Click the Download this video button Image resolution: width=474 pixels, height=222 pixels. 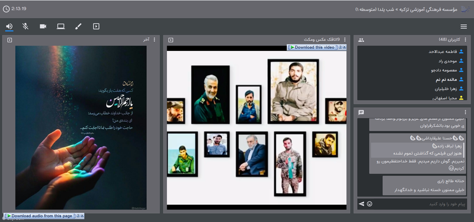tap(312, 47)
